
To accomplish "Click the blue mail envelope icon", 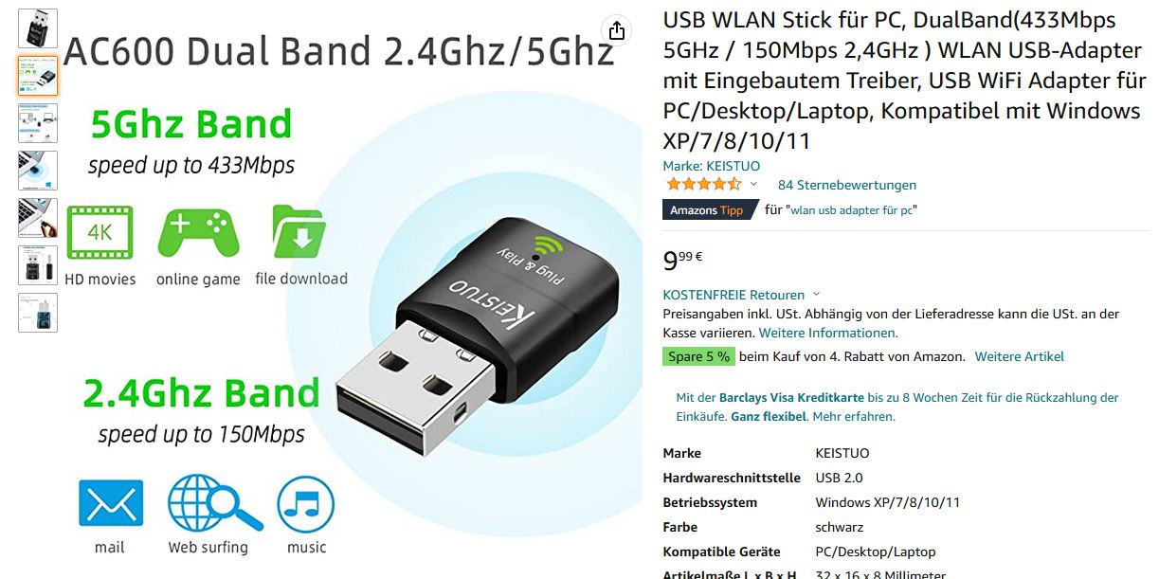I will 110,503.
